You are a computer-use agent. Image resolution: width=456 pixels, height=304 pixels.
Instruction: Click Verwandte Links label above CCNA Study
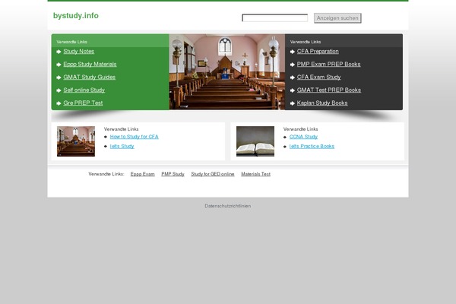300,129
